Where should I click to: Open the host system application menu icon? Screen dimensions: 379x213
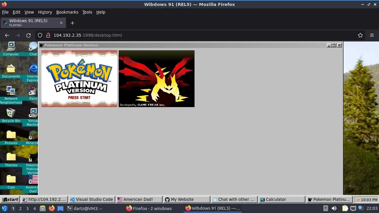(x=5, y=208)
